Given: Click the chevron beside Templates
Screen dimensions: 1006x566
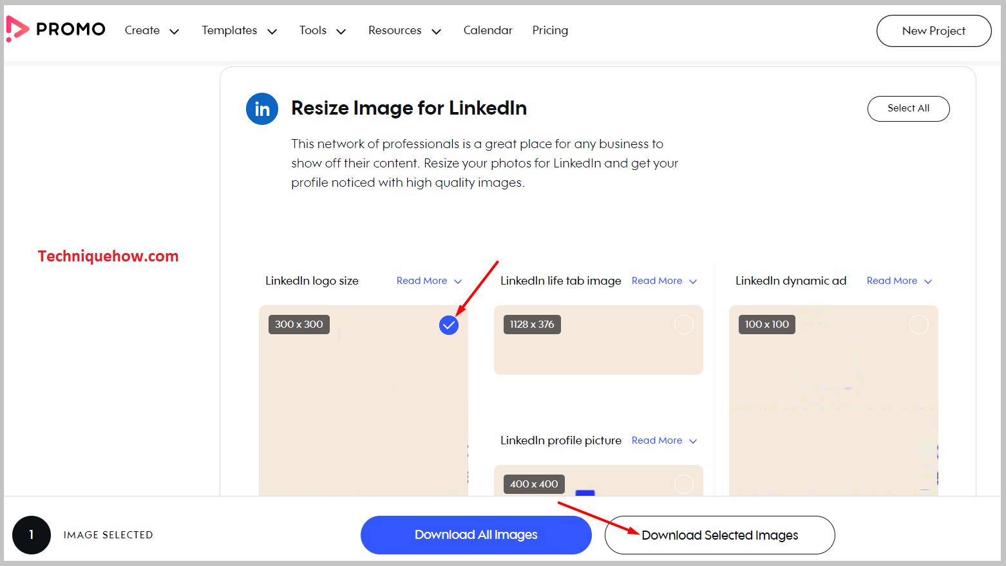Looking at the screenshot, I should point(272,32).
